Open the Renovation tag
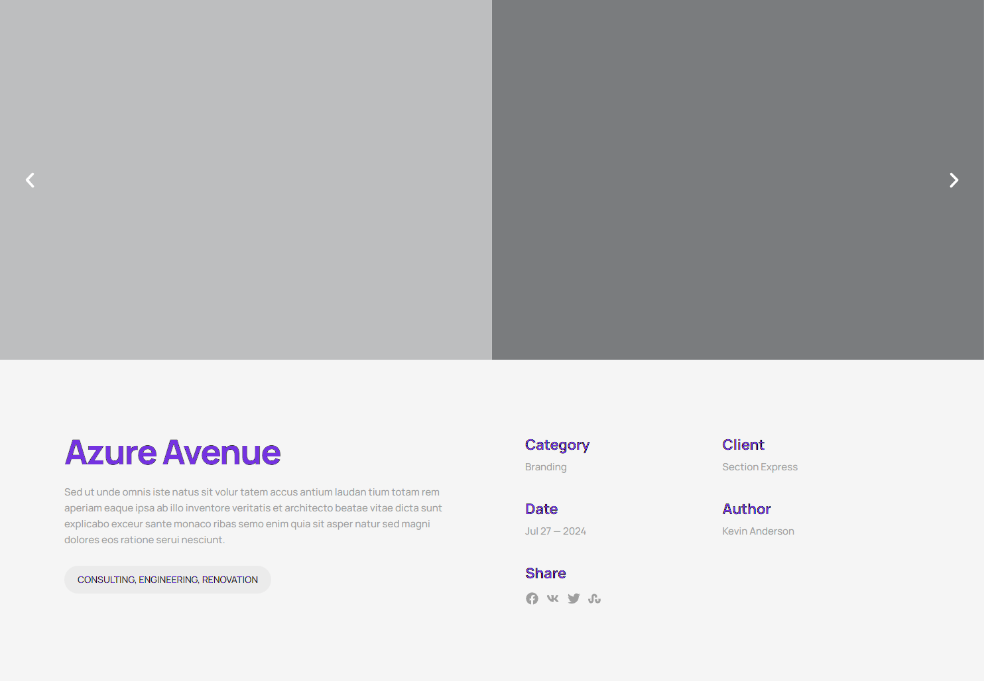984x681 pixels. pyautogui.click(x=230, y=580)
